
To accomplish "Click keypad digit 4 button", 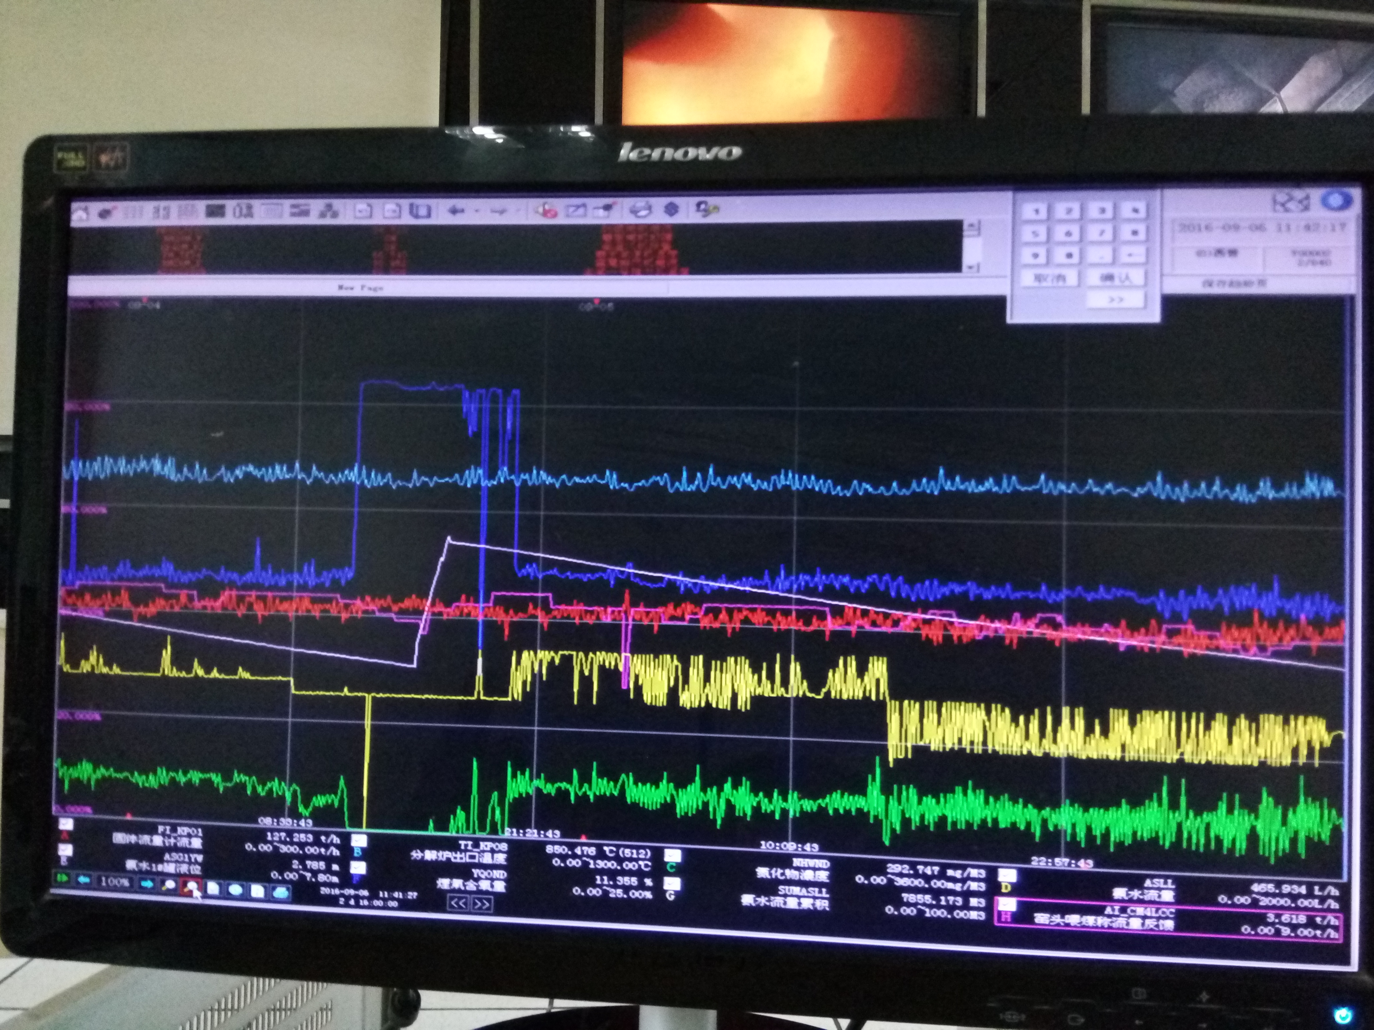I will click(1134, 210).
